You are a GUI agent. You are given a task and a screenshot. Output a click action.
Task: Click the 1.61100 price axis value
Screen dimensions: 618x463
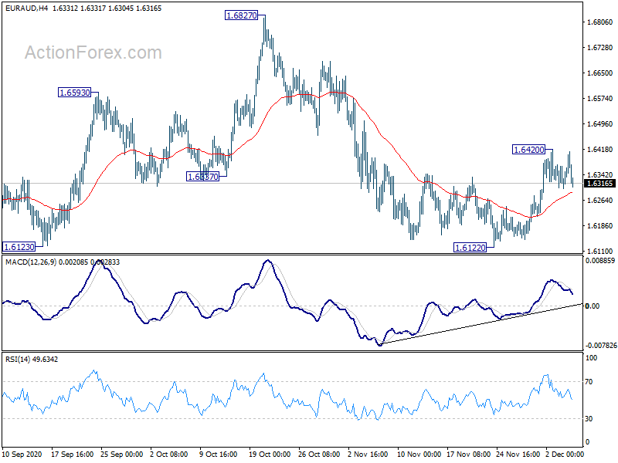600,252
